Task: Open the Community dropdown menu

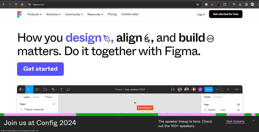Action: click(74, 14)
